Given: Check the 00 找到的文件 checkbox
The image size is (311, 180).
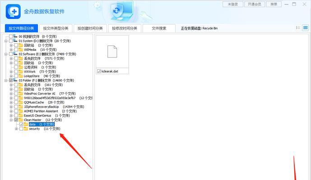Looking at the screenshot, I should point(11,36).
